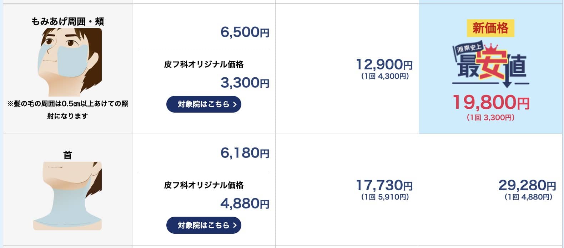This screenshot has width=564, height=248.
Task: Click the neck area illustration
Action: [67, 196]
